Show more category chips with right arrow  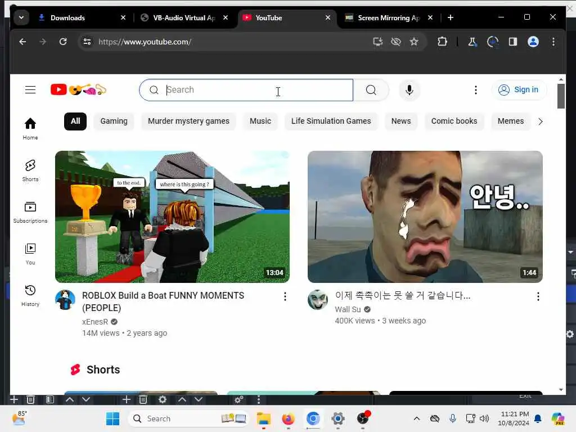541,121
